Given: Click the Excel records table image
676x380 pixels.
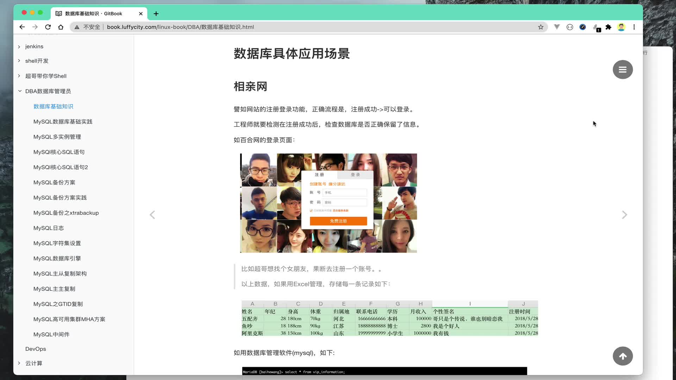Looking at the screenshot, I should (390, 318).
